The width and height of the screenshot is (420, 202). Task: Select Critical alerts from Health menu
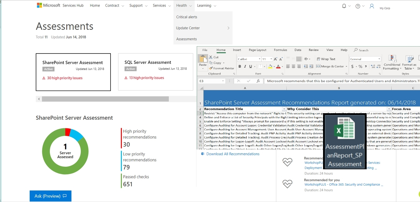point(187,17)
